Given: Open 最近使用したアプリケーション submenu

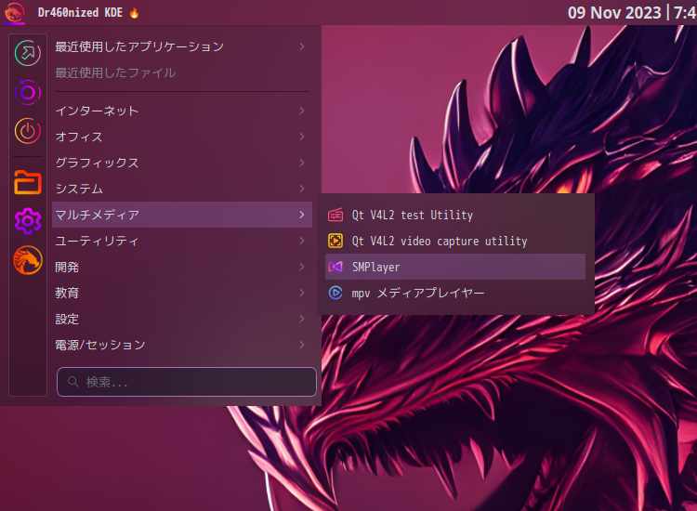Looking at the screenshot, I should (x=182, y=46).
